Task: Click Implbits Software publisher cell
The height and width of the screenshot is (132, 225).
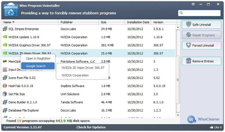Action: tap(72, 86)
